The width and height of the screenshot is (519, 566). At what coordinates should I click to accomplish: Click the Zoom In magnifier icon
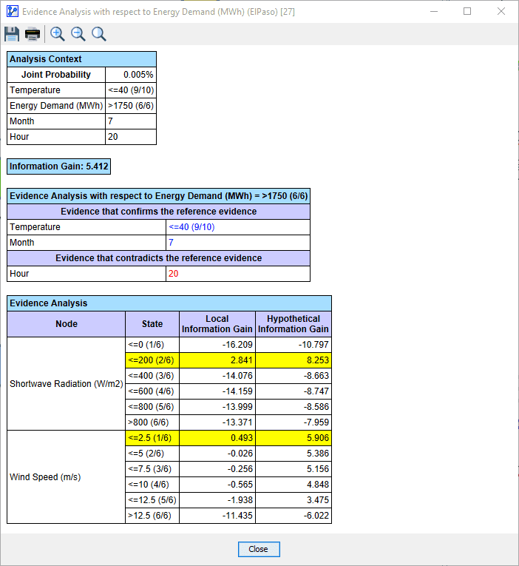58,34
